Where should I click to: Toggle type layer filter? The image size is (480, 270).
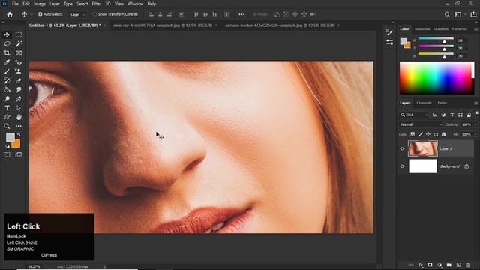[x=451, y=115]
